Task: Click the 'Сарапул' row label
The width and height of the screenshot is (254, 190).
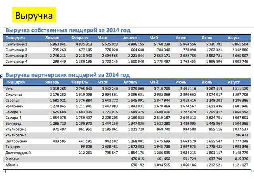Action: click(x=12, y=101)
